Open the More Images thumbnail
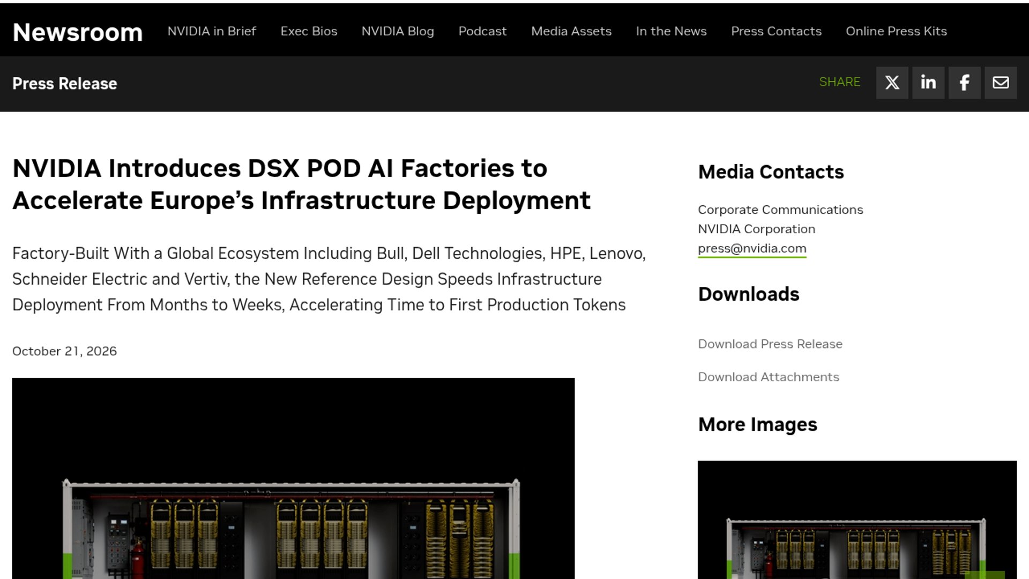The height and width of the screenshot is (579, 1029). pos(857,519)
